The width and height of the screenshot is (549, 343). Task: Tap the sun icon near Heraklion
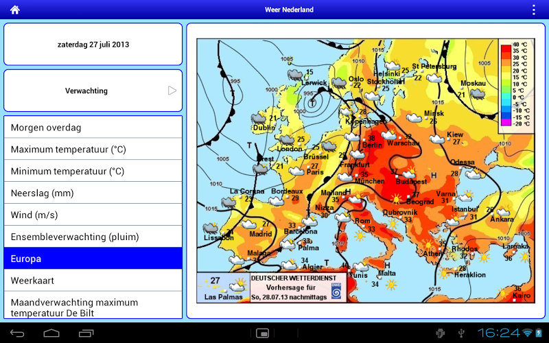(443, 273)
